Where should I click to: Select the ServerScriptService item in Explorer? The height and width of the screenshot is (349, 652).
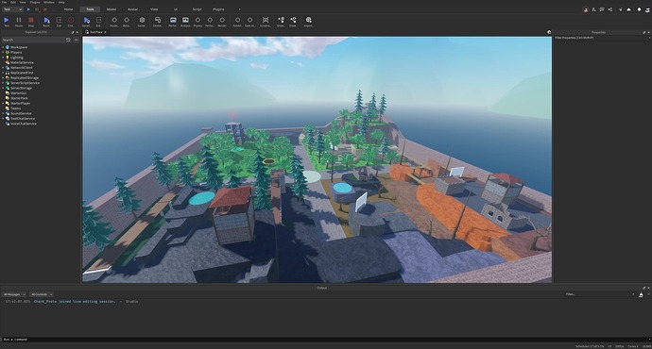(x=25, y=83)
